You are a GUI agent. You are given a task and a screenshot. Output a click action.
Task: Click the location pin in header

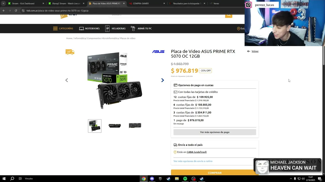[238, 29]
